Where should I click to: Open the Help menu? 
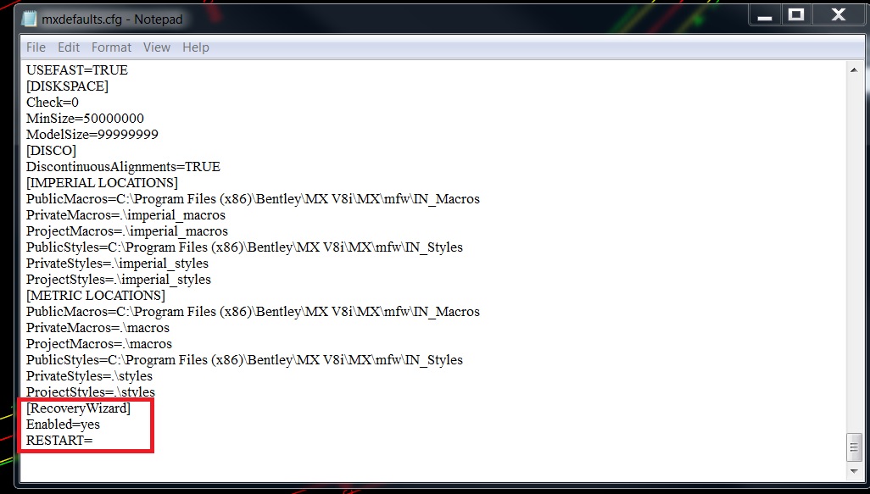tap(196, 47)
